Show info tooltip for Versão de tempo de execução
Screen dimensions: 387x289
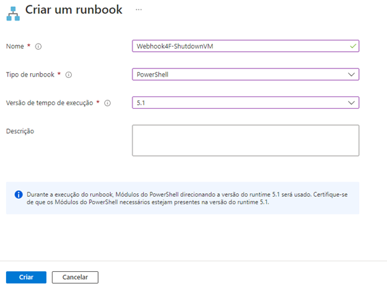(107, 103)
